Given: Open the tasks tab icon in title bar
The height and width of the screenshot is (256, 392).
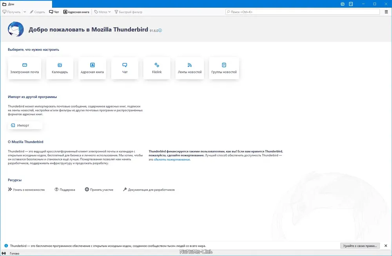Looking at the screenshot, I should coord(351,4).
